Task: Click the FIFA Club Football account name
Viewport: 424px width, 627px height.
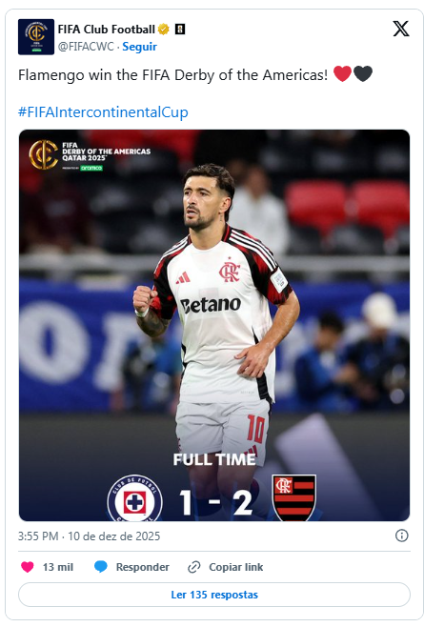Action: (x=107, y=30)
